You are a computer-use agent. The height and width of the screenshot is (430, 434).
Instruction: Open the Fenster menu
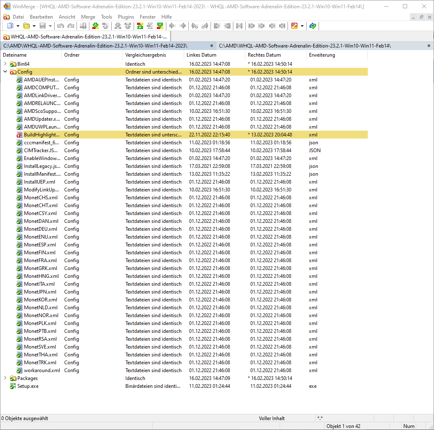click(x=148, y=17)
